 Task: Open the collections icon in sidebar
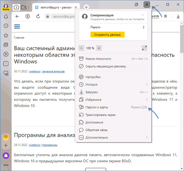tap(6, 45)
